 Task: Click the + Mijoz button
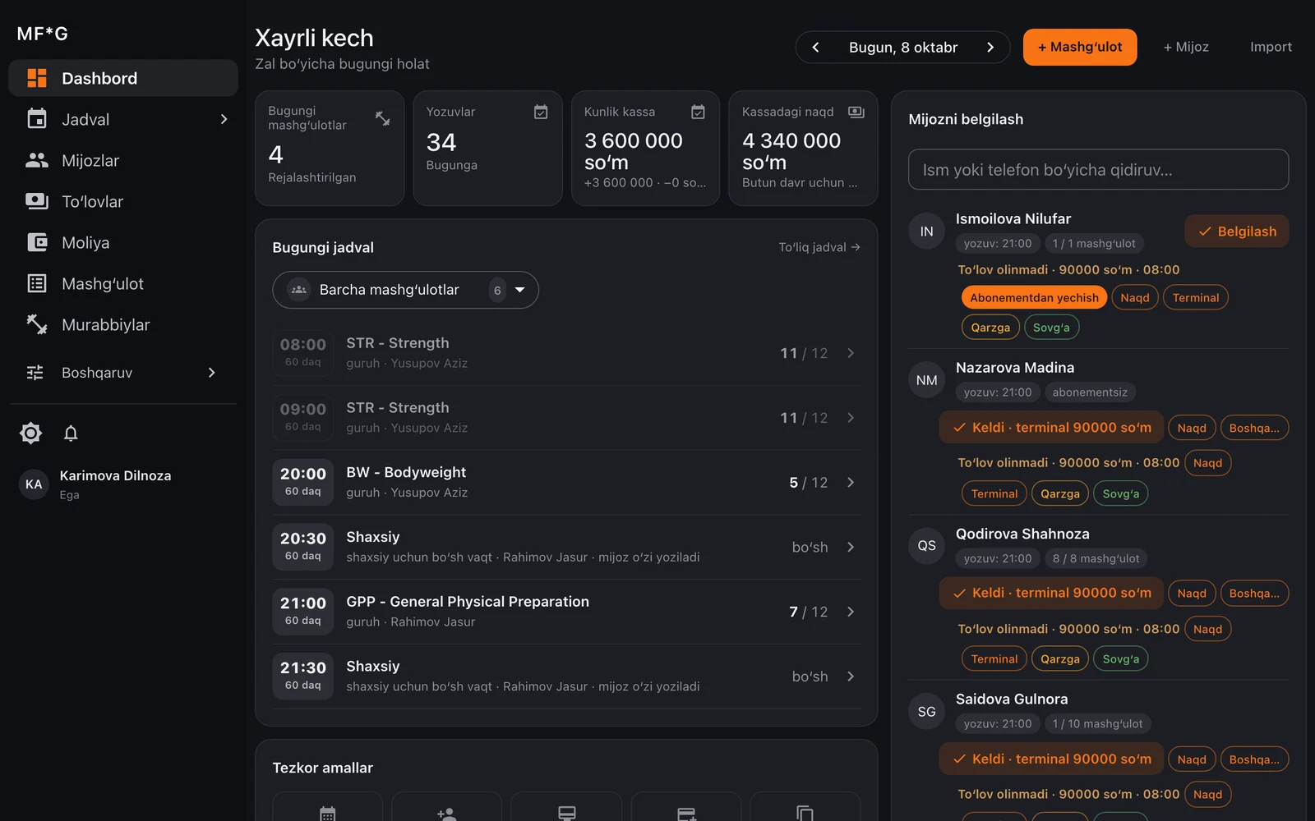click(1186, 48)
